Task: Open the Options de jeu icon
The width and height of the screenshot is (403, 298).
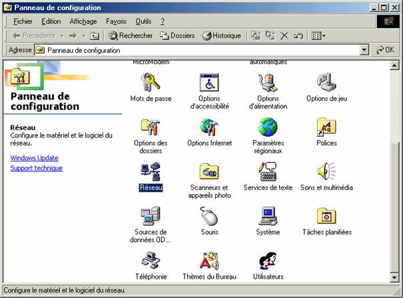Action: (x=326, y=82)
